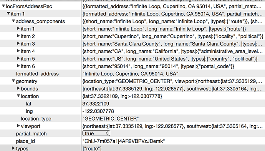This screenshot has height=151, width=265.
Task: Expand item 4 California entry
Action: (18, 51)
